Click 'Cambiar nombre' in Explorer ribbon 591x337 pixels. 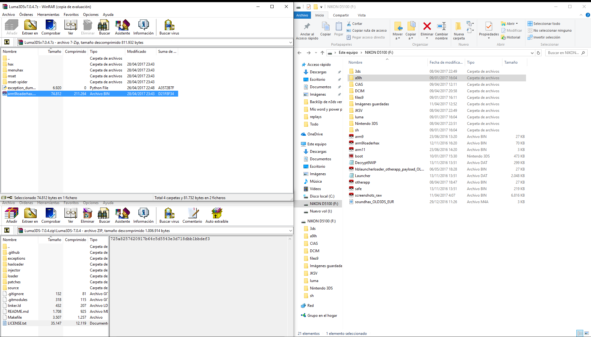pos(441,31)
